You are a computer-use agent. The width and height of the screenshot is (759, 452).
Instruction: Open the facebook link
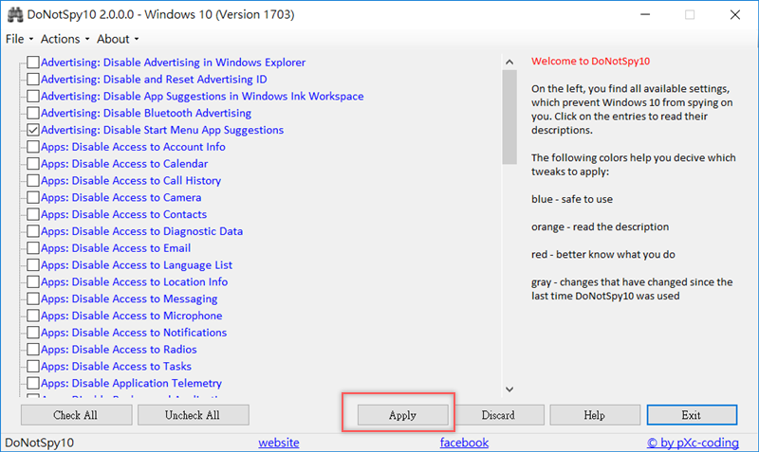(464, 443)
